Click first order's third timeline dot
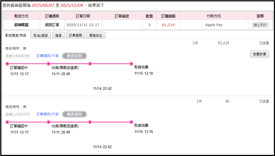The width and height of the screenshot is (275, 156). (x=90, y=64)
